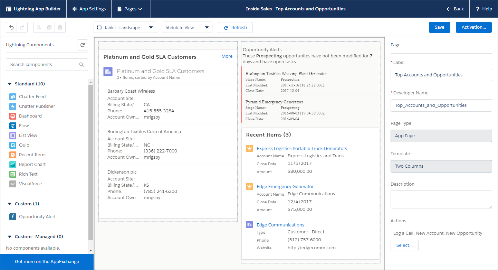Click the Opportunity Alert custom component icon

[x=13, y=216]
